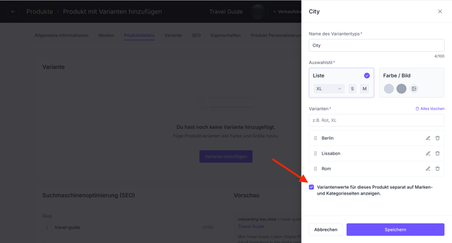Focus the Varianten input field

tap(376, 120)
